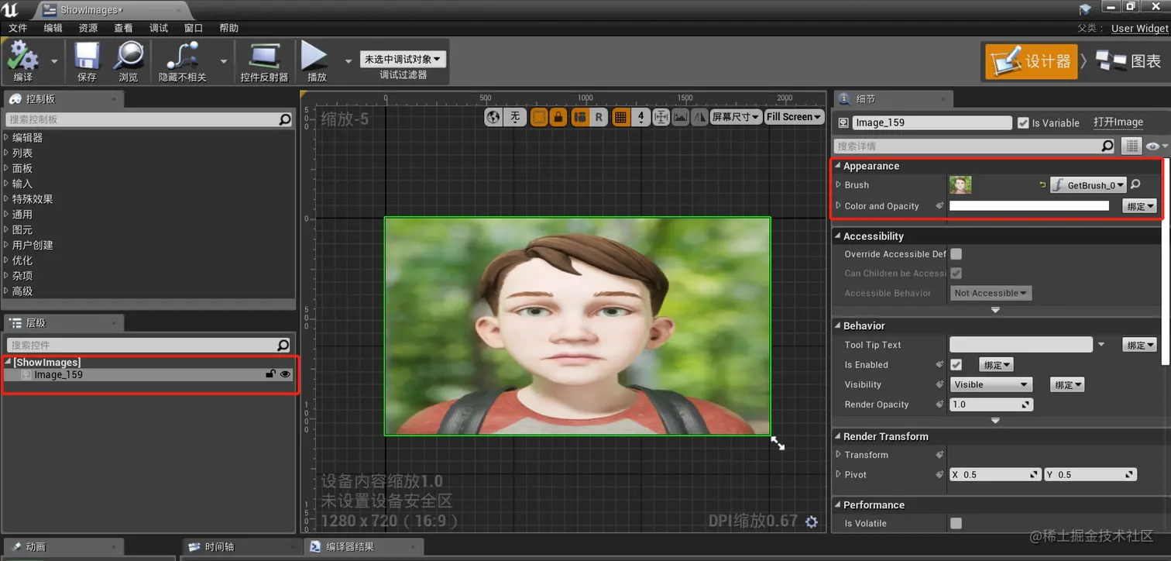Screen dimensions: 1171x561
Task: Click 绑定 button for Tool Tip Text
Action: click(1139, 345)
